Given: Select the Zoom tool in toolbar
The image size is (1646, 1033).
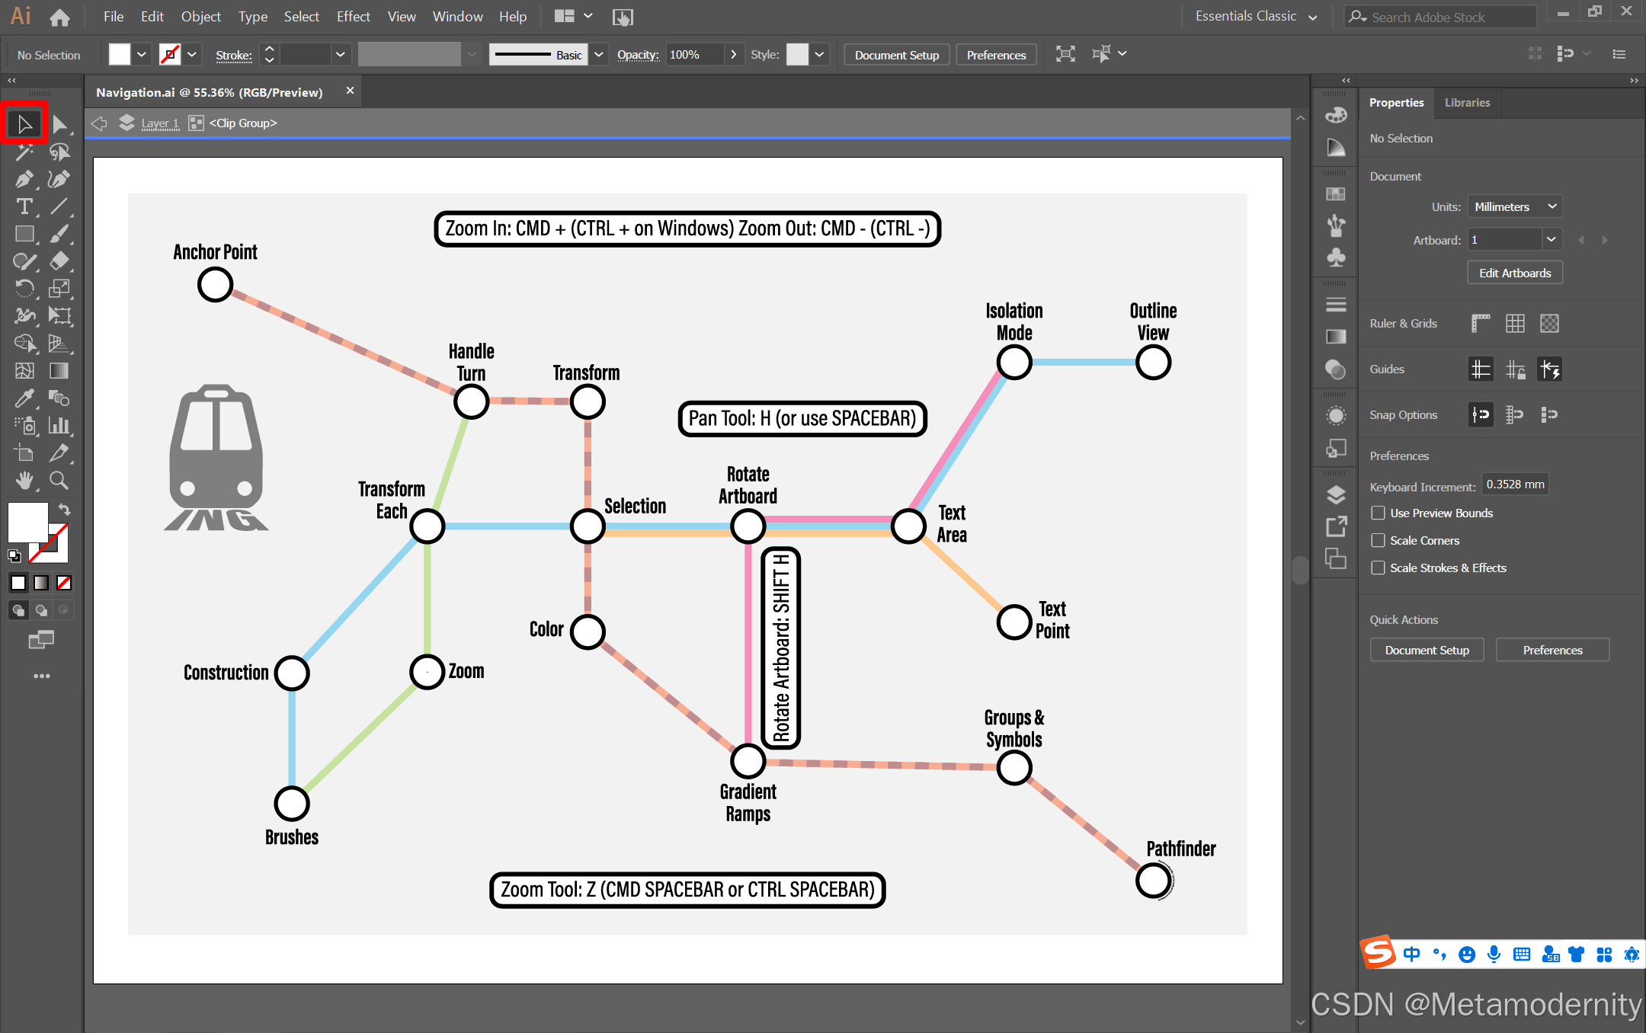Looking at the screenshot, I should pos(59,480).
